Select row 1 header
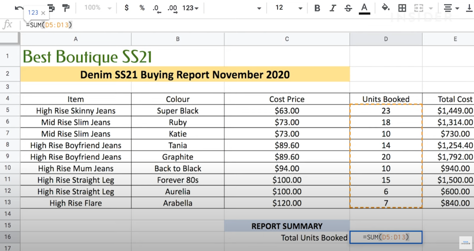 [x=10, y=56]
